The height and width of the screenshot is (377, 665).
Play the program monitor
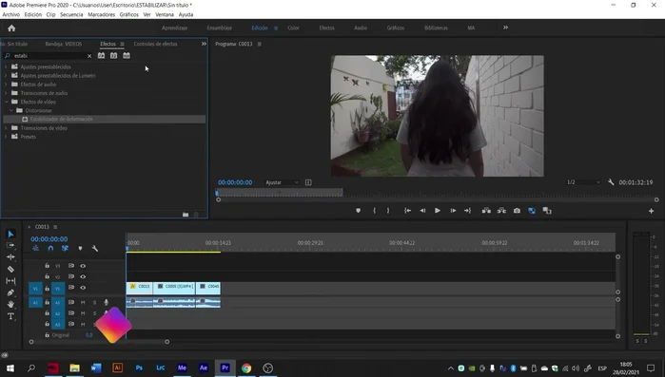438,211
